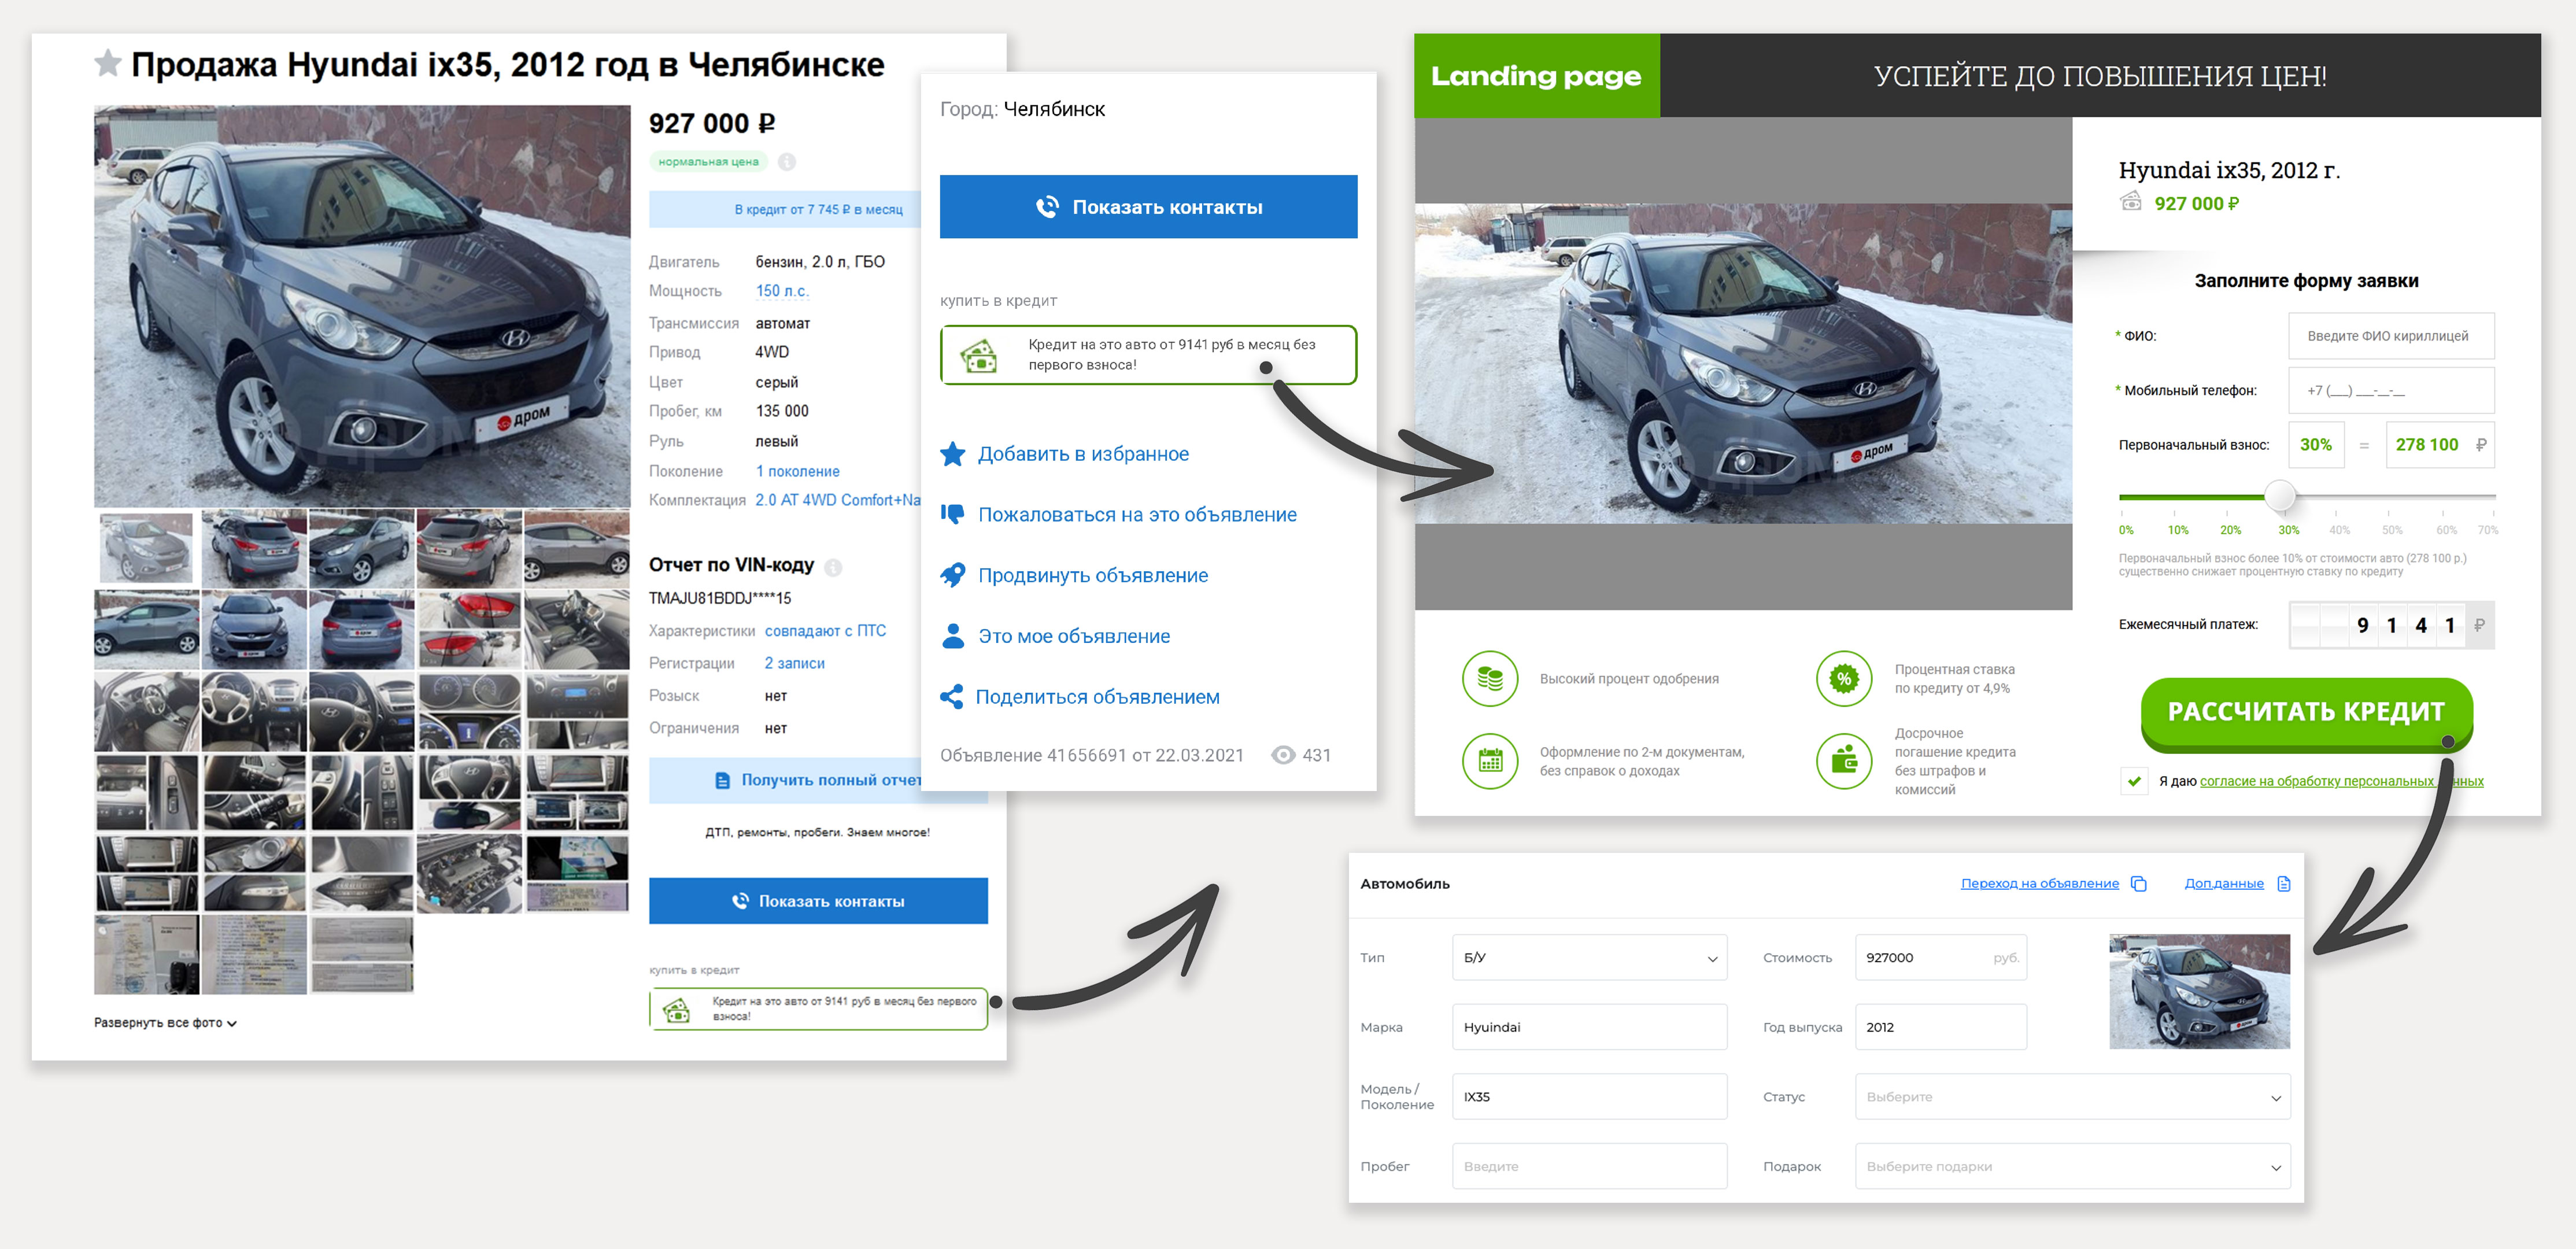Click the large 'Показать контакты' button
Screen dimensions: 2576x1249
[1148, 207]
